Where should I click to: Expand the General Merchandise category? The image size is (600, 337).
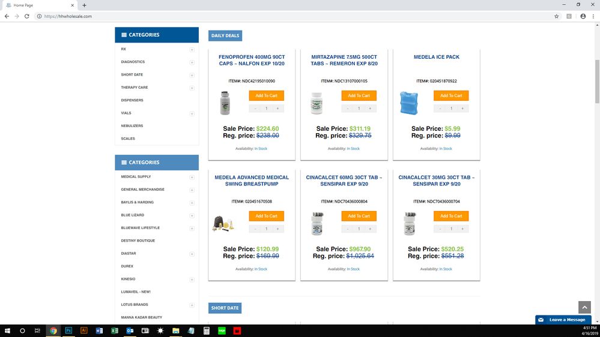(x=192, y=190)
